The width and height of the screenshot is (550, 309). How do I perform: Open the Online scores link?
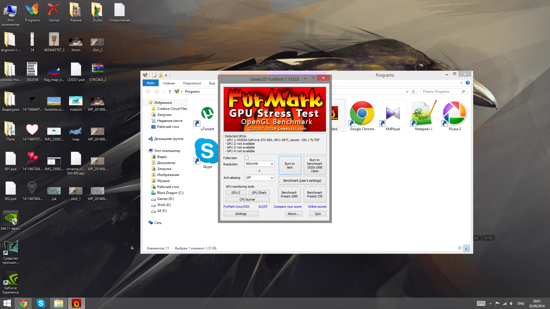(317, 207)
